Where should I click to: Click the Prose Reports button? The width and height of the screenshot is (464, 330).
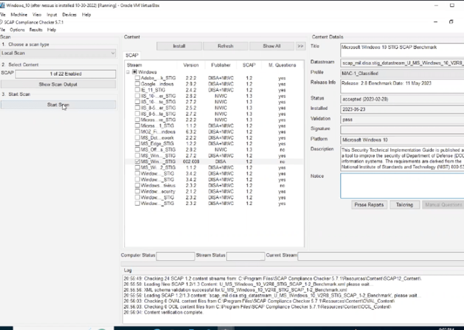coord(369,205)
